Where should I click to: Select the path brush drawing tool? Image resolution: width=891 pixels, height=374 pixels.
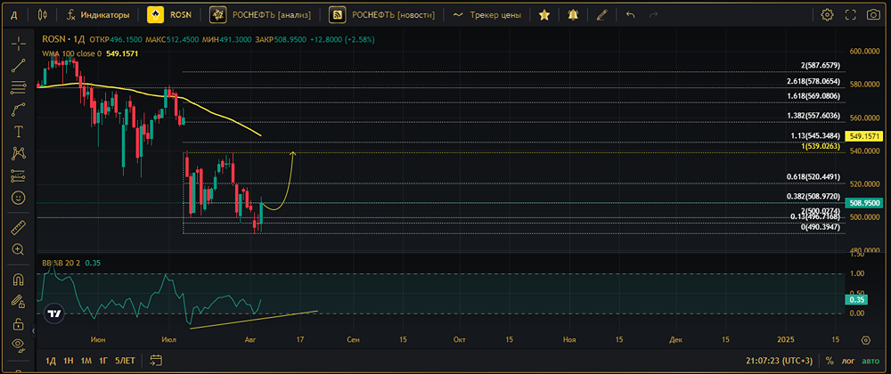[x=18, y=109]
